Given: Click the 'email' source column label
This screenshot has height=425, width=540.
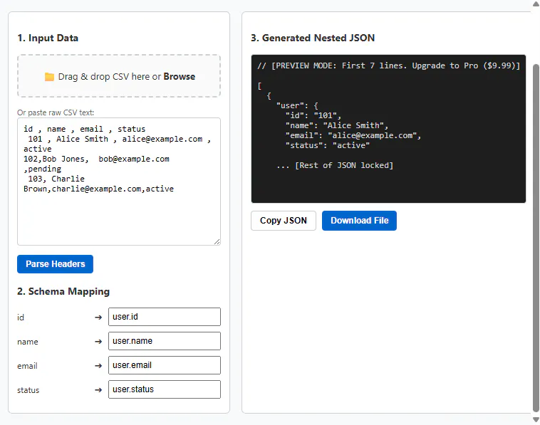Looking at the screenshot, I should click(x=27, y=366).
